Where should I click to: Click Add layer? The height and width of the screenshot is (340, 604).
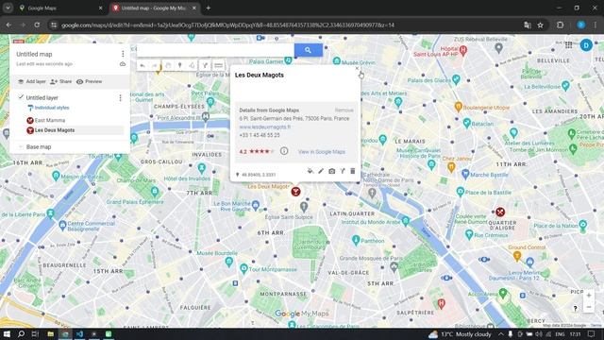click(x=31, y=82)
